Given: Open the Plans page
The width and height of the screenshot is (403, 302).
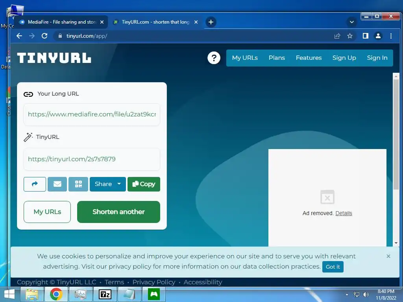Looking at the screenshot, I should click(x=277, y=58).
